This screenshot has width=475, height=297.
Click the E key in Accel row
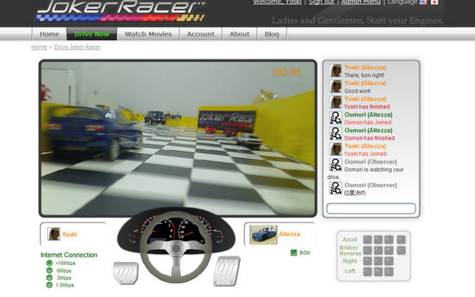pyautogui.click(x=389, y=239)
